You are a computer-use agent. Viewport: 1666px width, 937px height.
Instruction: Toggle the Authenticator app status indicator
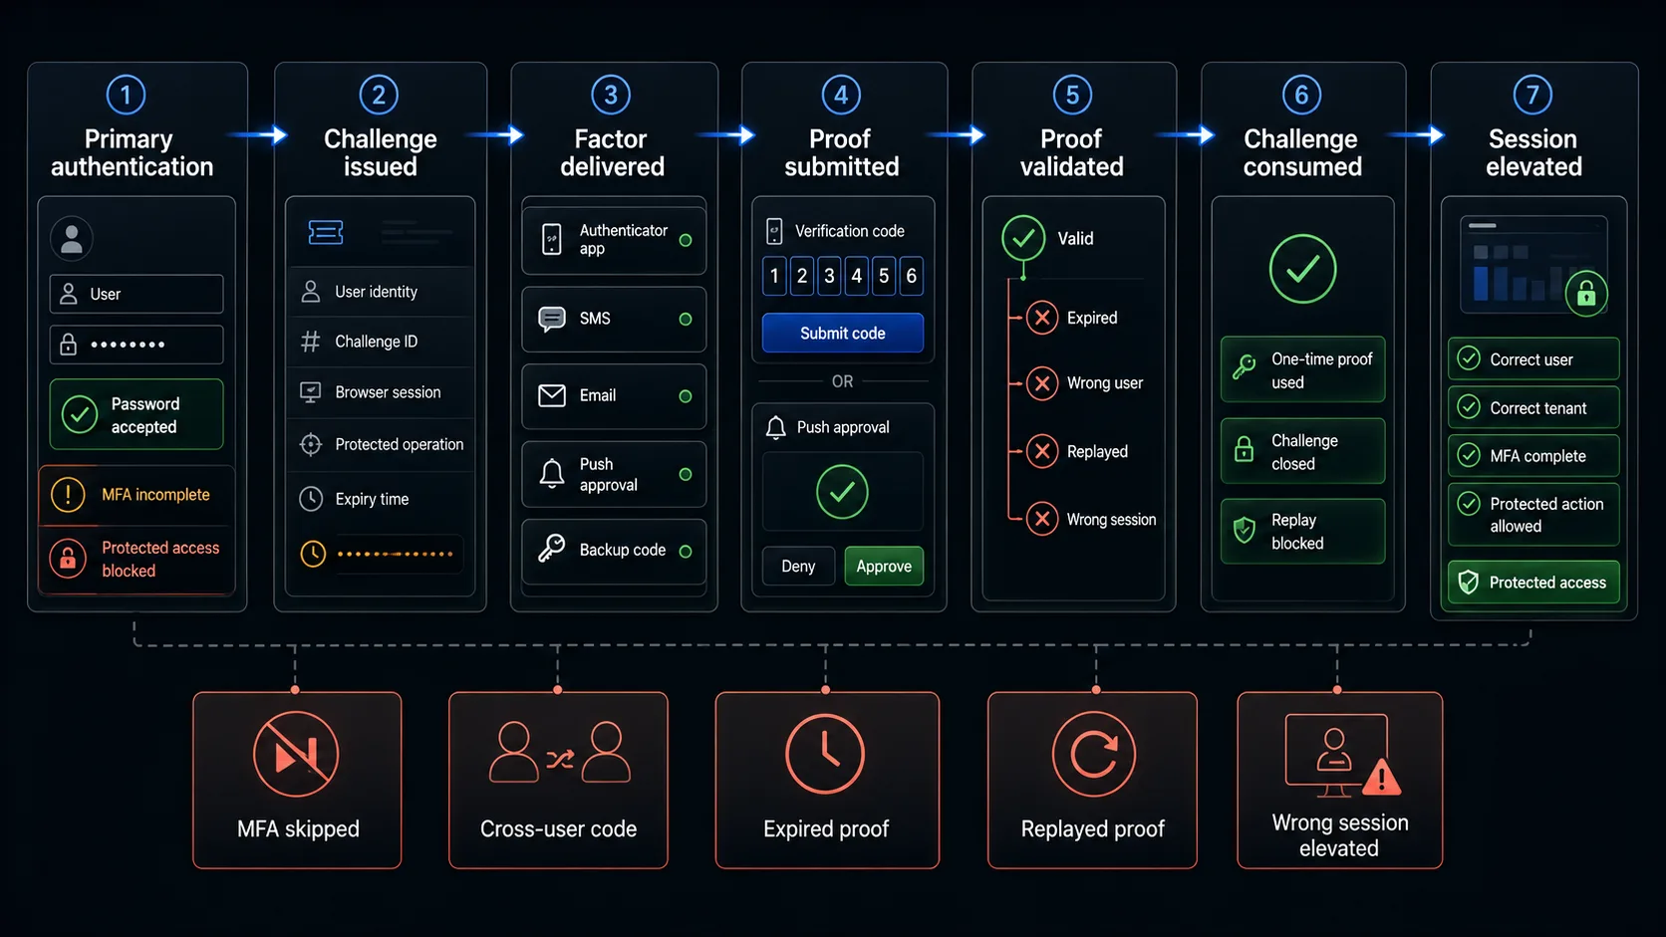click(686, 240)
